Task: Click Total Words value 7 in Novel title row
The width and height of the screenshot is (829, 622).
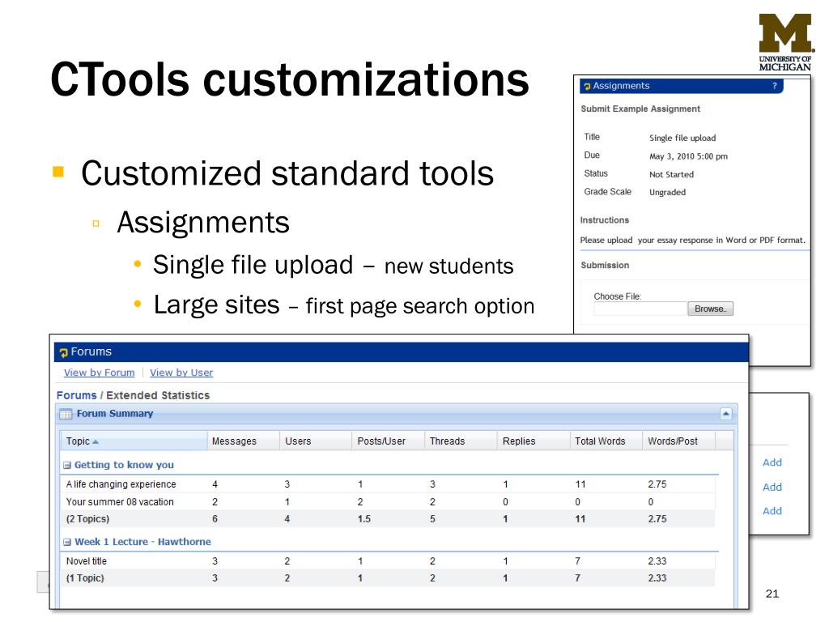Action: [x=577, y=561]
